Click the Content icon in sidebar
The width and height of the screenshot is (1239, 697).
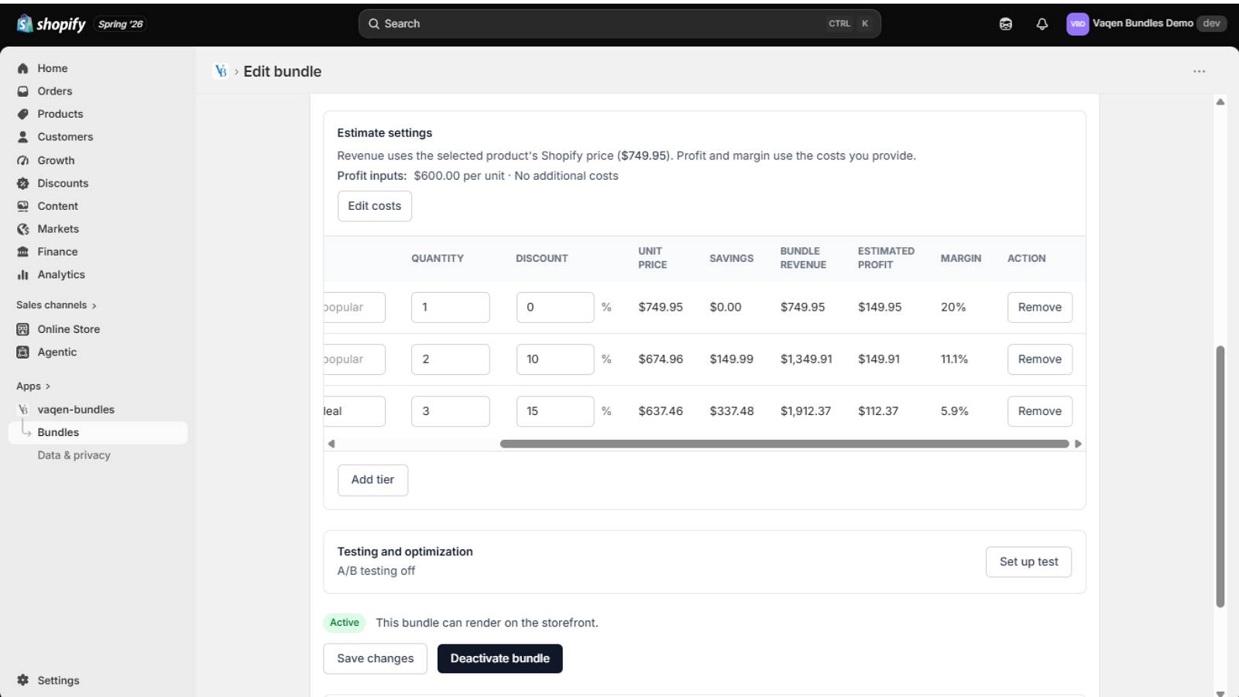click(x=23, y=206)
